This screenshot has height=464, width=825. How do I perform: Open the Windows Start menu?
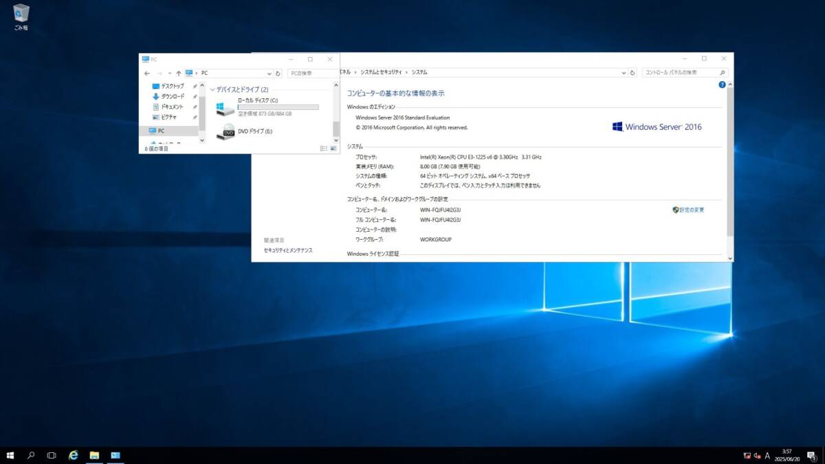tap(11, 455)
